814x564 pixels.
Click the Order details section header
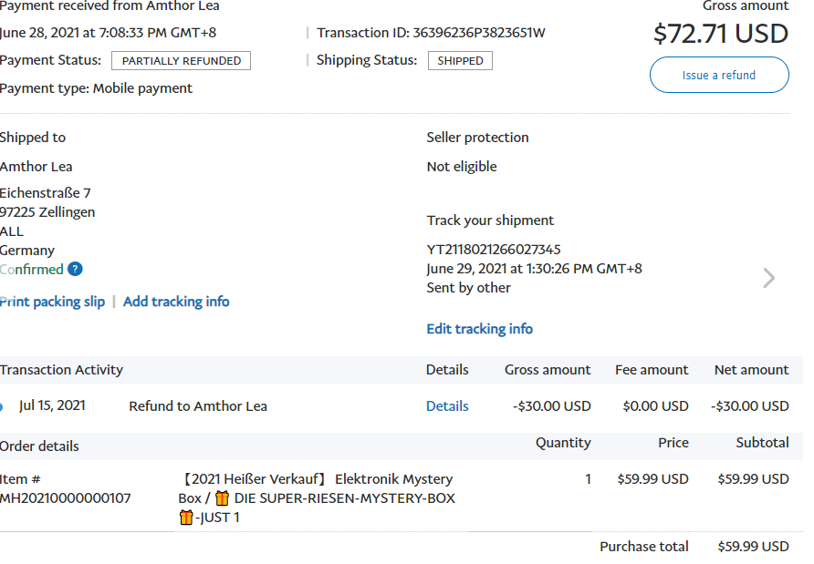(x=40, y=446)
